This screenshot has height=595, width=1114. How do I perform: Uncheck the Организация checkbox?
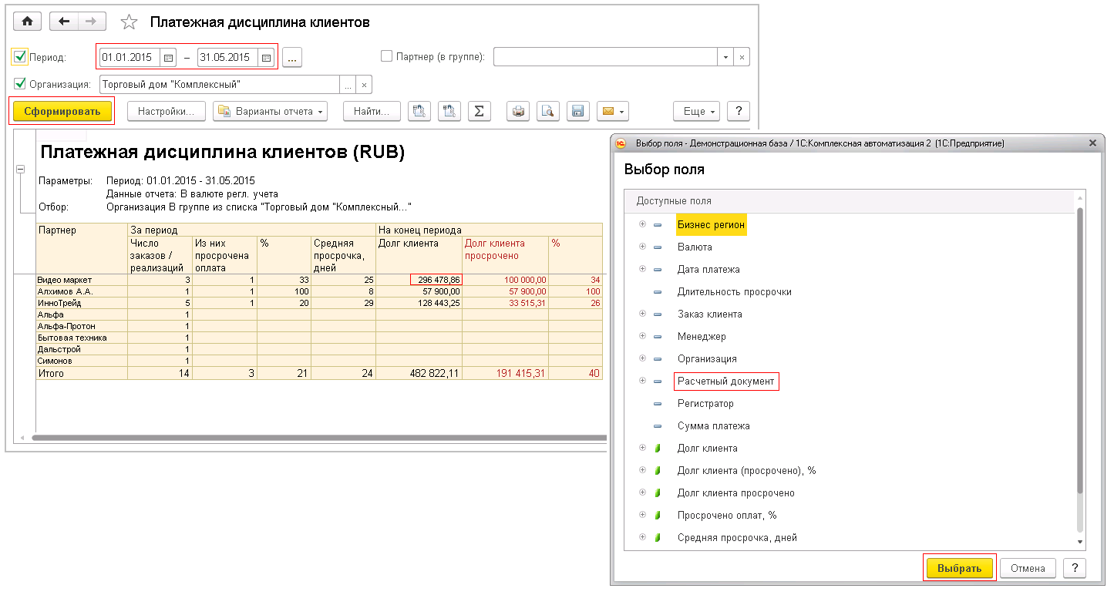coord(19,84)
